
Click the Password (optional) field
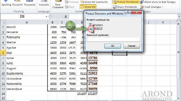tap(113, 40)
